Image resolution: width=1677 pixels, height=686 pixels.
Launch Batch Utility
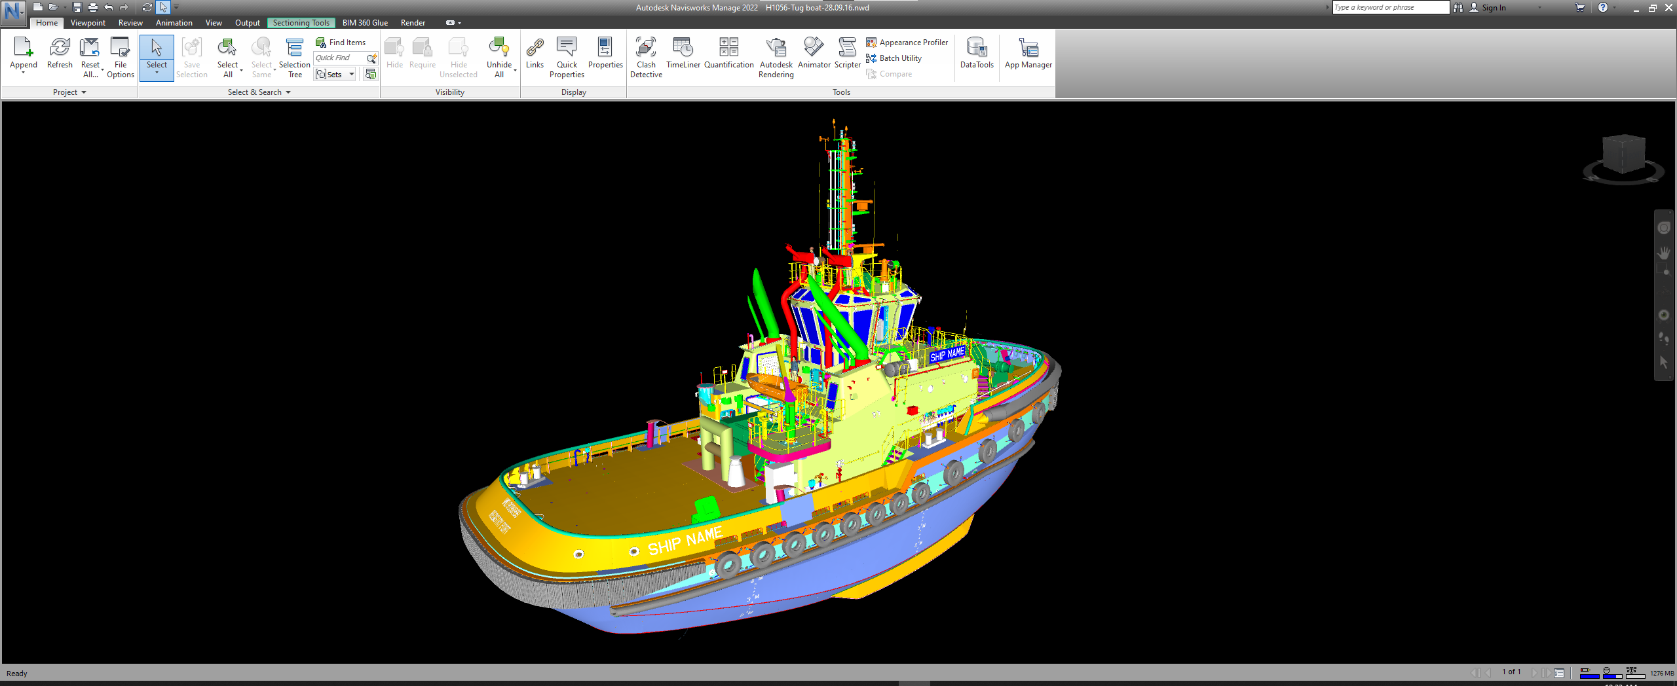[x=894, y=58]
